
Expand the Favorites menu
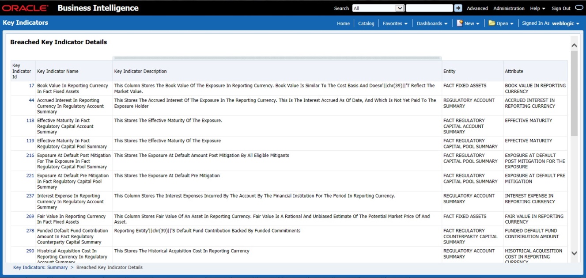tap(395, 23)
